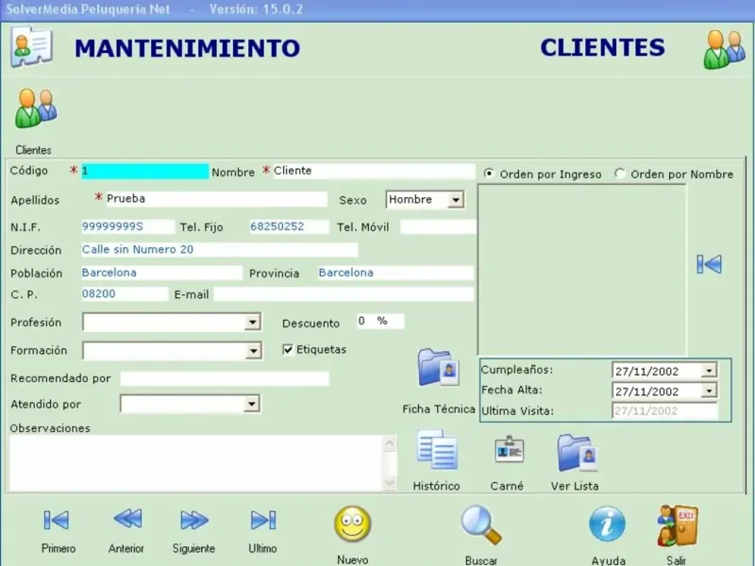
Task: Open the Ver Lista folder icon
Action: 578,453
